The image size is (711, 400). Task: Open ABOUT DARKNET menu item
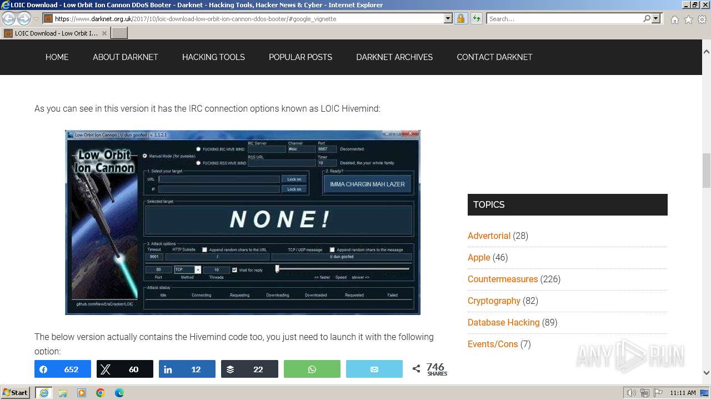pyautogui.click(x=126, y=57)
